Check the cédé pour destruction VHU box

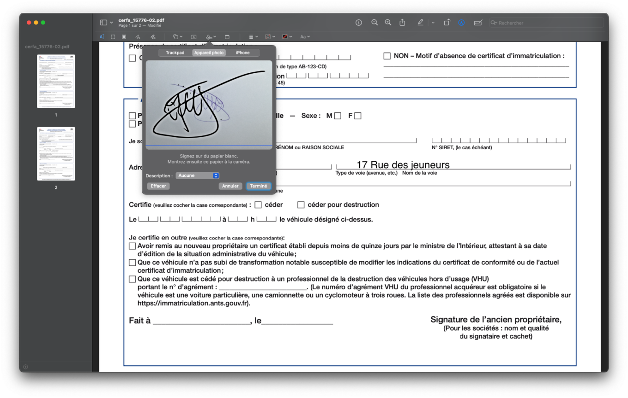[x=133, y=279]
